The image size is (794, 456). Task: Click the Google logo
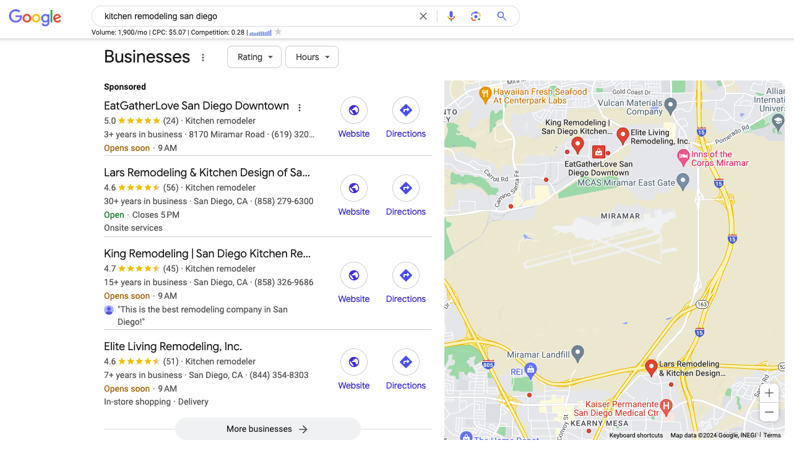(35, 17)
